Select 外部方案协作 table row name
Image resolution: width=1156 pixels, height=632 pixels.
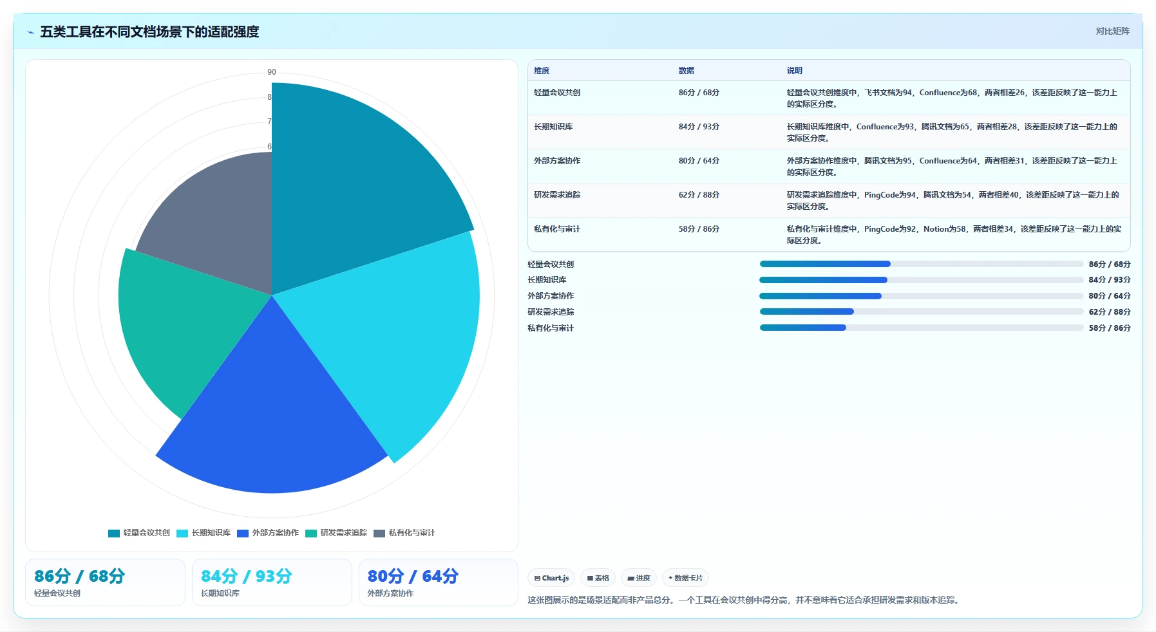tap(557, 161)
